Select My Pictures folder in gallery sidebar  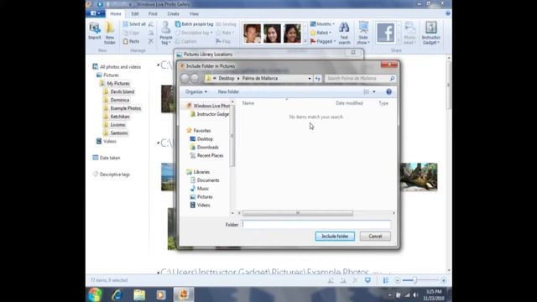click(x=115, y=83)
